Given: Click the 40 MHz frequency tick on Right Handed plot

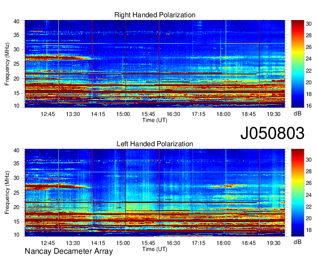Looking at the screenshot, I should pyautogui.click(x=16, y=21).
